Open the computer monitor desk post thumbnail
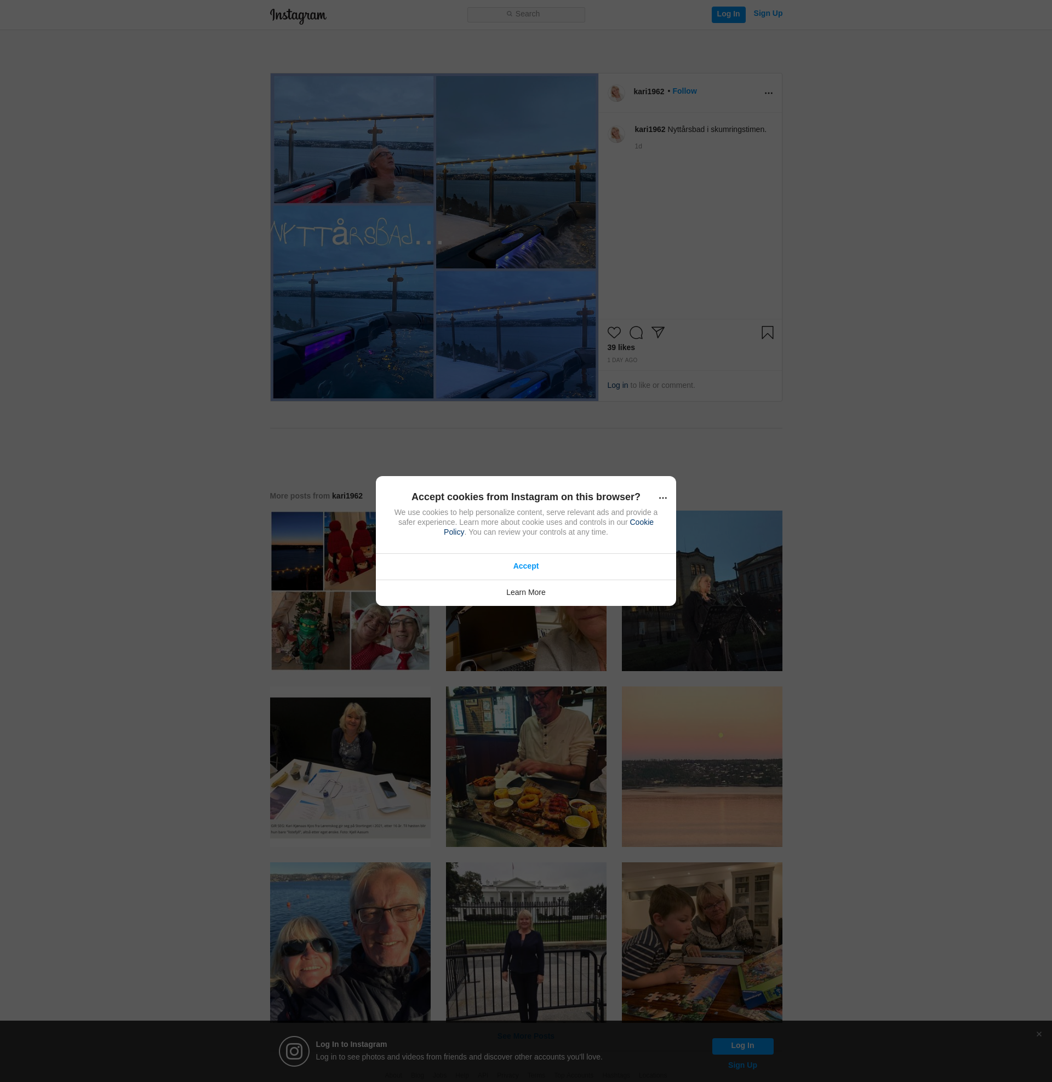Screen dimensions: 1052x1082 click(525, 639)
